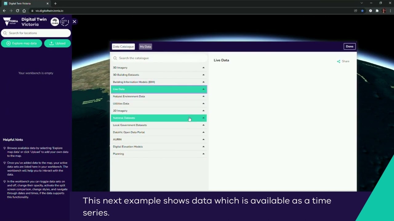The height and width of the screenshot is (221, 394).
Task: Select the Digital Twin Victoria browser tab
Action: [26, 3]
